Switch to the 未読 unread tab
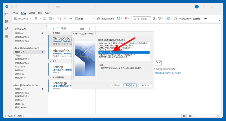This screenshot has height=121, width=226. (x=63, y=28)
